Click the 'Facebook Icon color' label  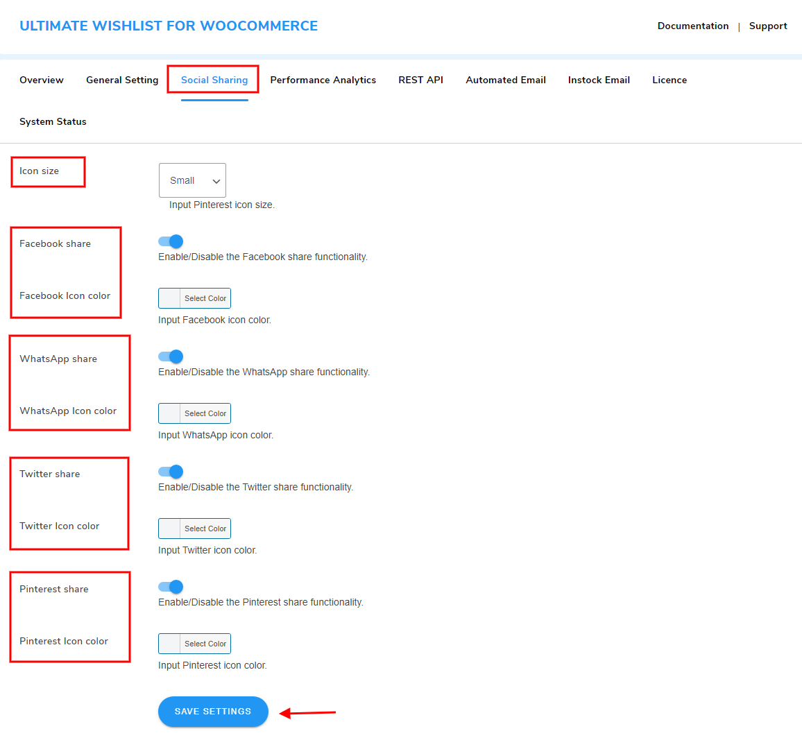click(65, 295)
